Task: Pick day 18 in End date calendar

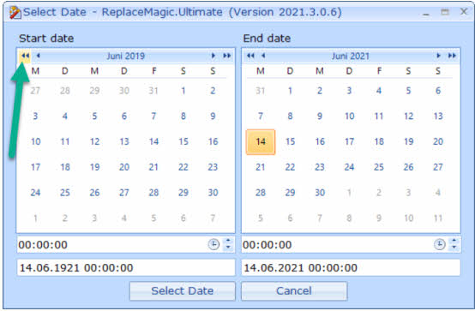Action: [x=379, y=141]
